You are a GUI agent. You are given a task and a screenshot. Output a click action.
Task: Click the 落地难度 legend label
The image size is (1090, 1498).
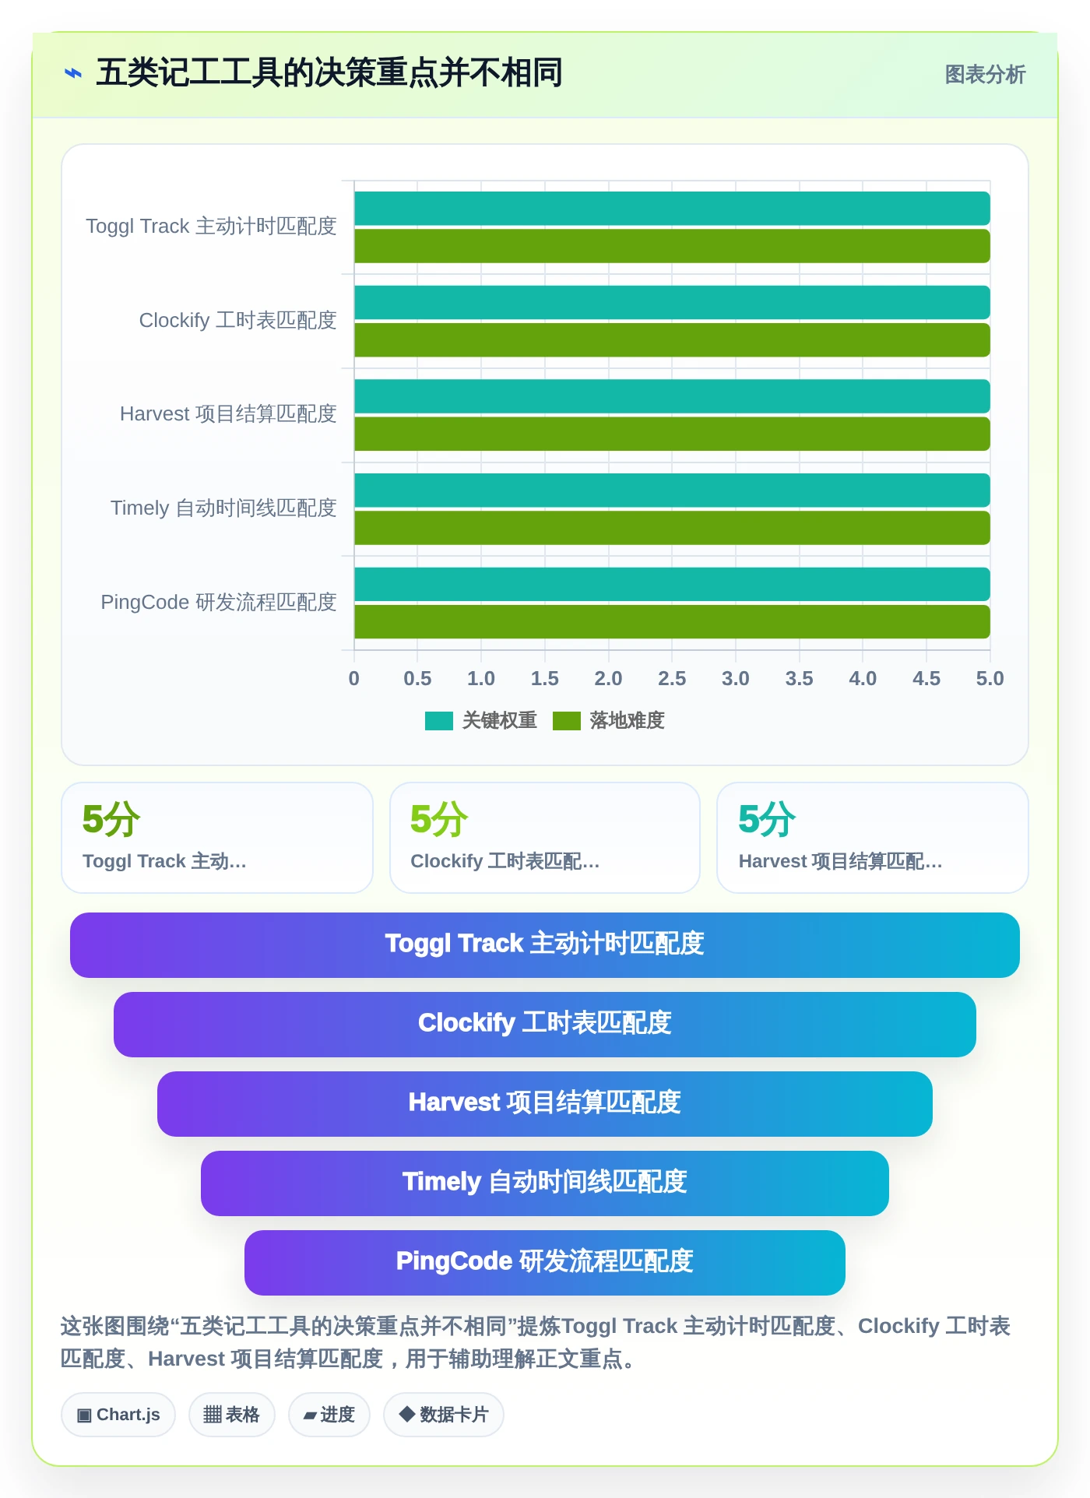pos(627,721)
